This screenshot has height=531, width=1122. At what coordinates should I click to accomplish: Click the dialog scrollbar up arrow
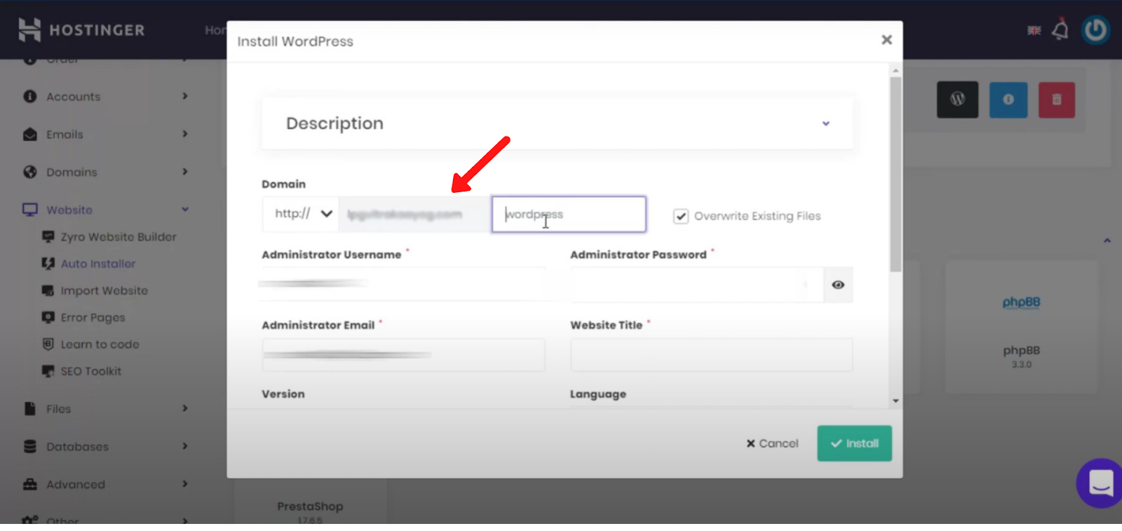click(x=895, y=71)
